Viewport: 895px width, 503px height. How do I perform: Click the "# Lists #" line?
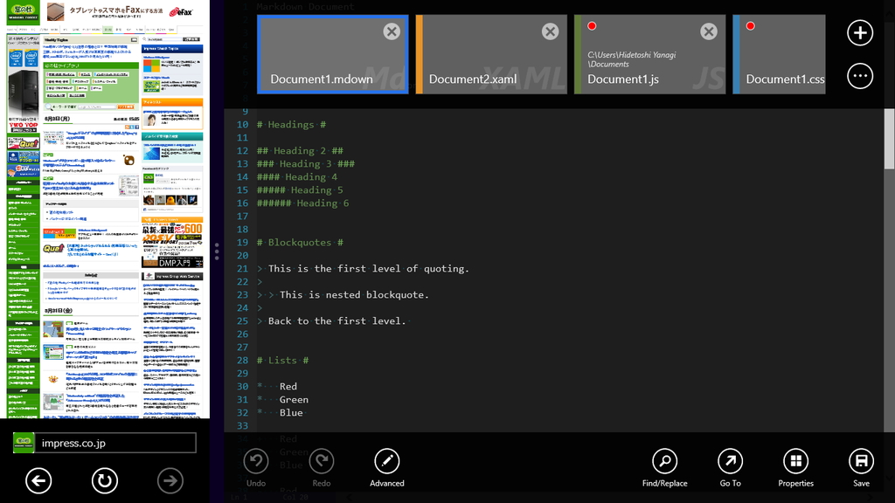click(282, 361)
